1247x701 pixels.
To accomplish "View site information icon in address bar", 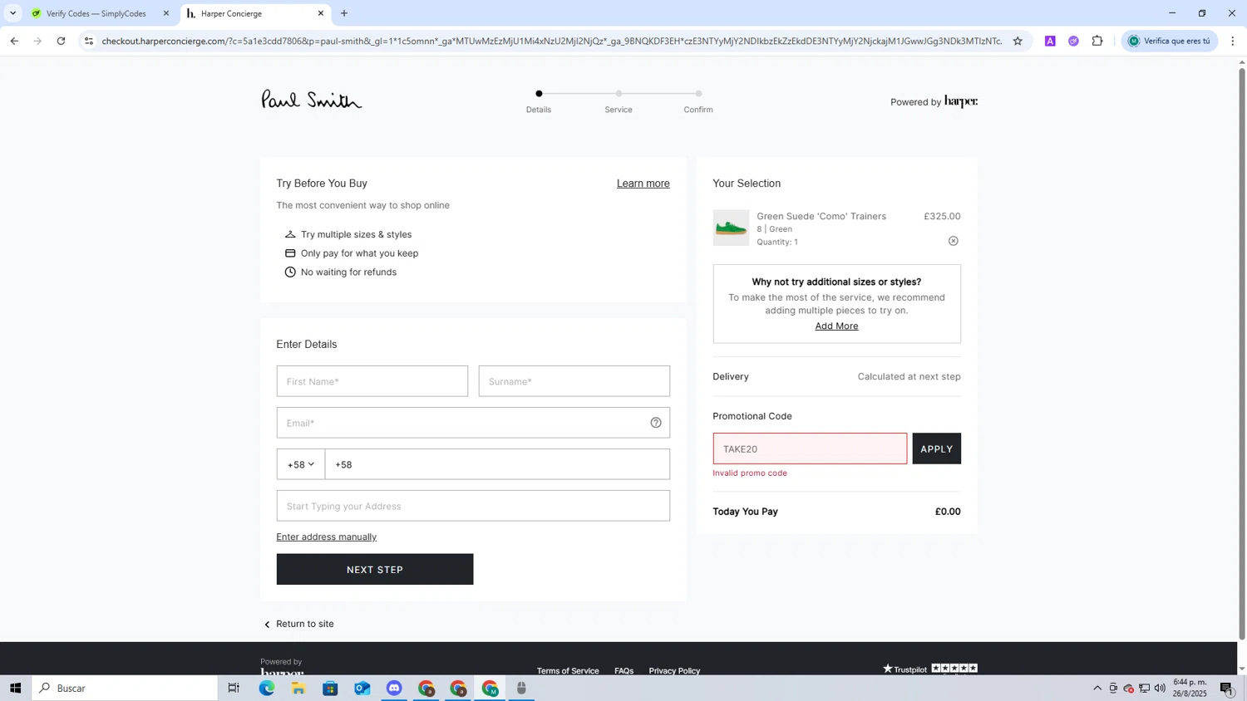I will (x=89, y=41).
